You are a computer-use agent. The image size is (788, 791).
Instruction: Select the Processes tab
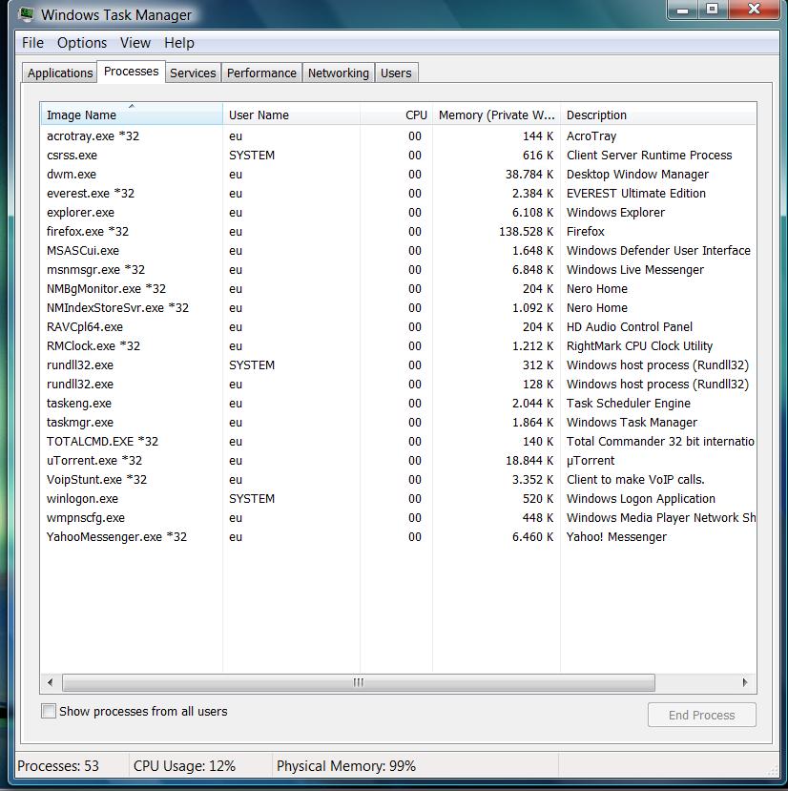(x=131, y=72)
